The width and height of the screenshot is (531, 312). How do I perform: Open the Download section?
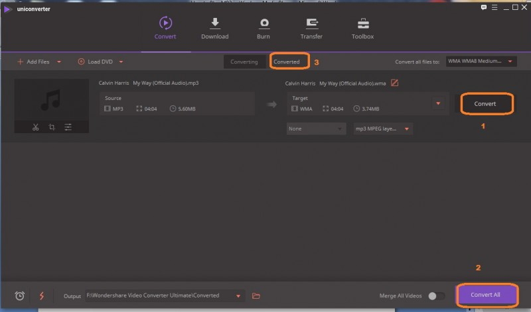pos(214,28)
